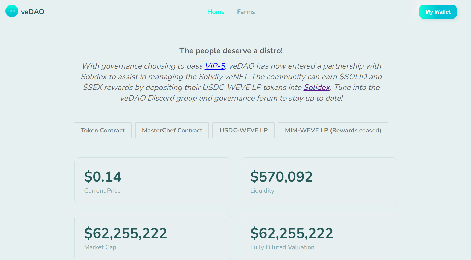This screenshot has height=260, width=471.
Task: Select the Fully Diluted Valuation label text
Action: click(282, 247)
